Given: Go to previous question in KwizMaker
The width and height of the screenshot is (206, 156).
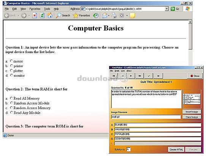Looking at the screenshot, I should [123, 76].
